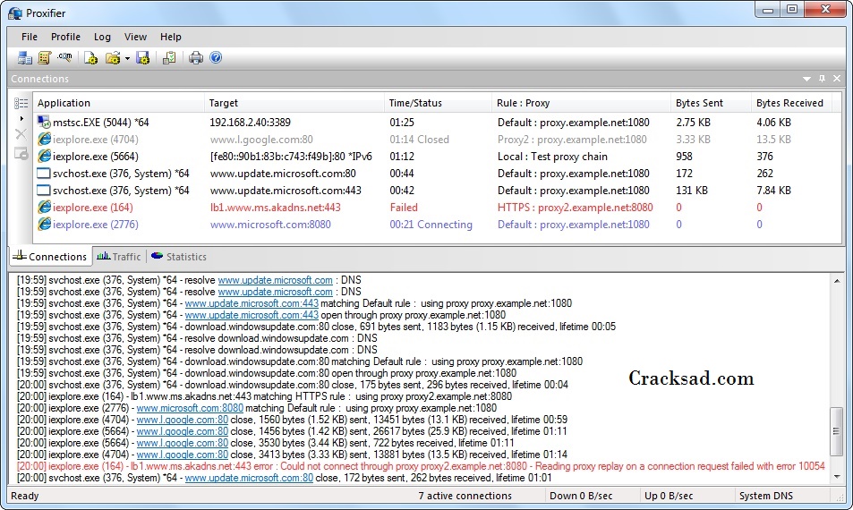Open www.update.microsoft.com:443 matching Default rule link
Viewport: 853px width, 510px height.
click(252, 303)
